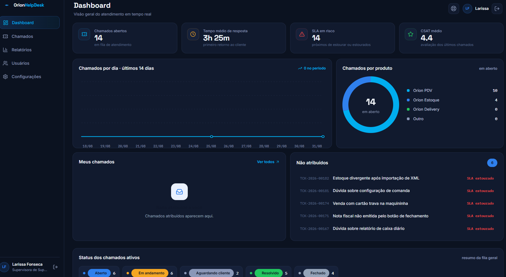
Task: Click ticket ID TCK-2026-00182
Action: click(x=314, y=178)
